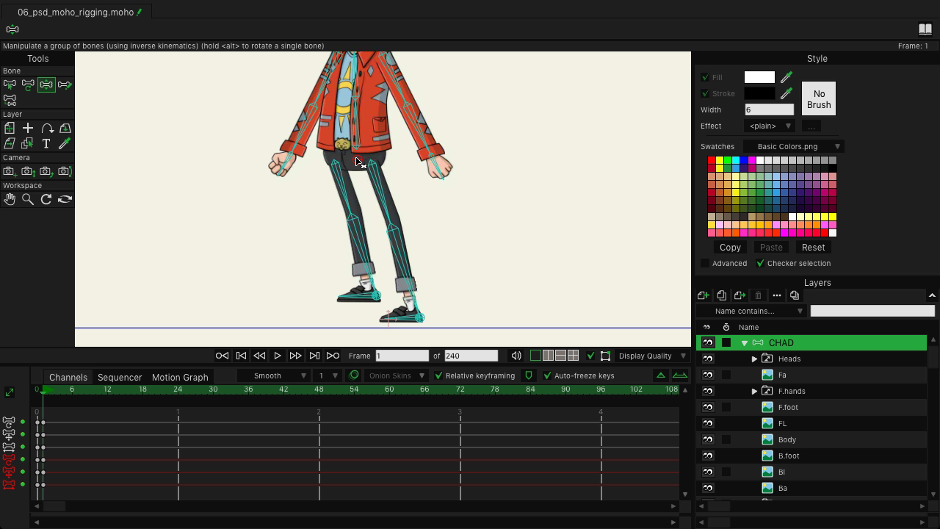Toggle Relative keyframing checkbox
This screenshot has width=940, height=529.
[439, 375]
